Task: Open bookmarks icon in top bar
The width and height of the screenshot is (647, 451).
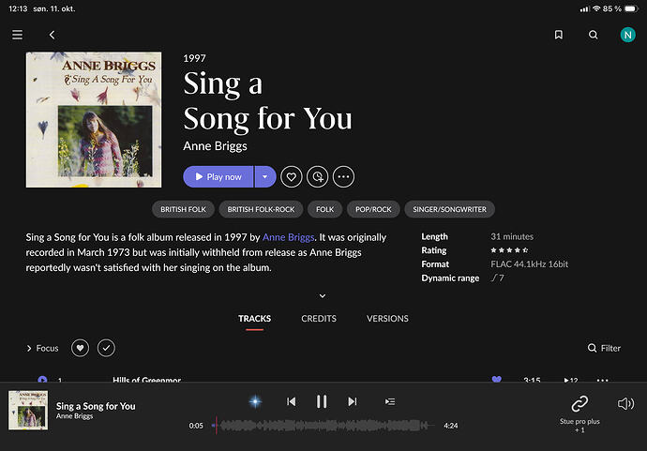Action: click(558, 35)
